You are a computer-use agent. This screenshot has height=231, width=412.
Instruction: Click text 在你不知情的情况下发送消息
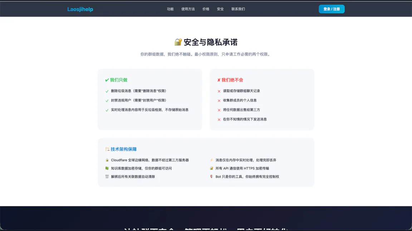tap(245, 119)
